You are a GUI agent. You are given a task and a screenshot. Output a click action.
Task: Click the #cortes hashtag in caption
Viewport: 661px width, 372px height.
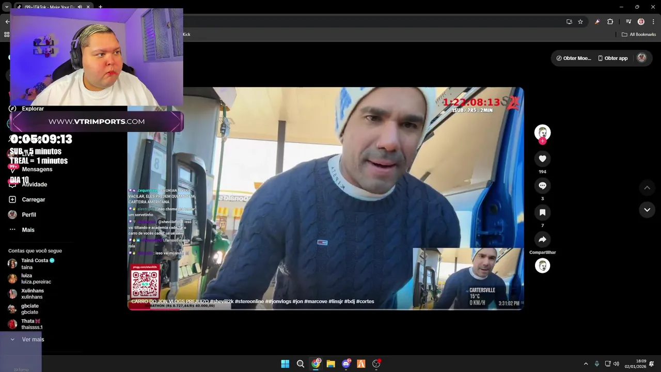click(x=365, y=301)
